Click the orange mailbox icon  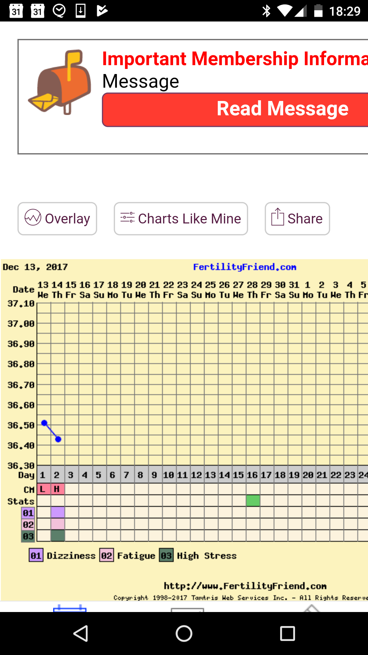[x=60, y=82]
